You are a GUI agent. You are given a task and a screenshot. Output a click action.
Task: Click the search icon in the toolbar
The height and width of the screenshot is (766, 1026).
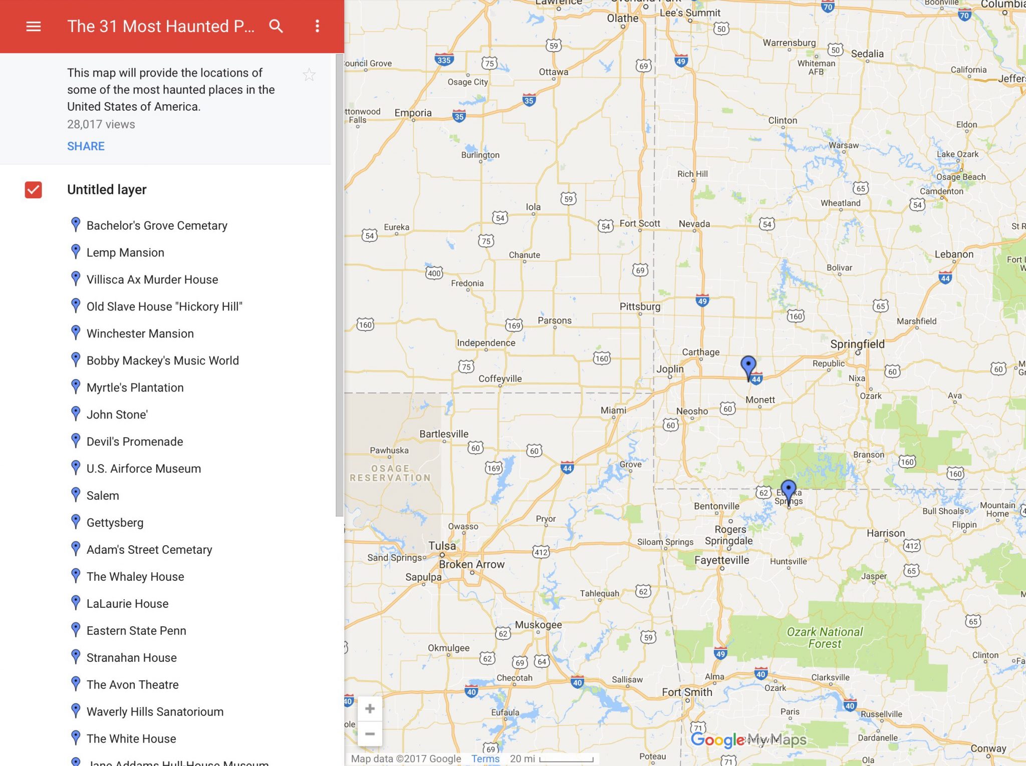276,26
